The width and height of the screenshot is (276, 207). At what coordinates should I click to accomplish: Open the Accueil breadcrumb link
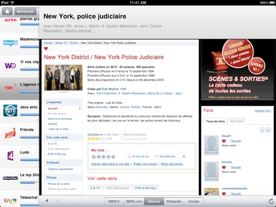48,43
